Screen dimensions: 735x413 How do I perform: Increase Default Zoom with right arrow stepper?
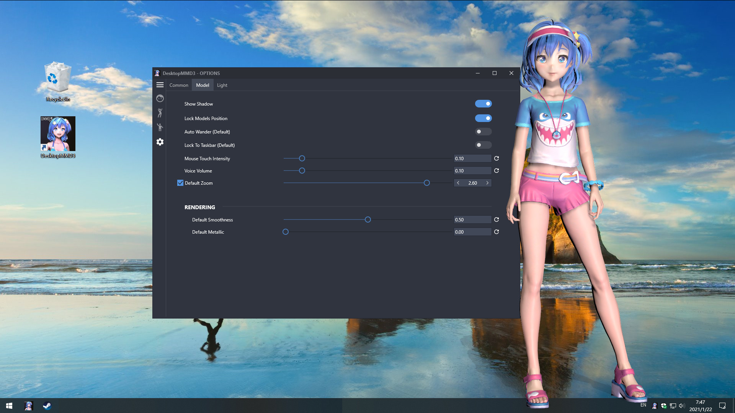pyautogui.click(x=487, y=183)
